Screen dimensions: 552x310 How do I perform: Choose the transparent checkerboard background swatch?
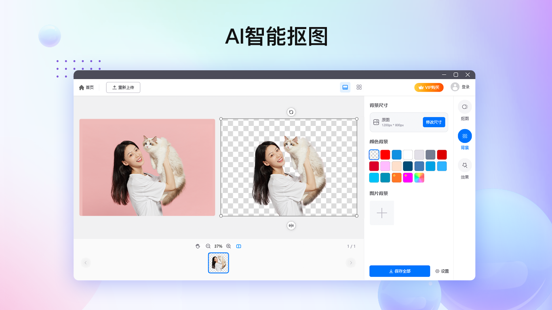[x=374, y=155]
